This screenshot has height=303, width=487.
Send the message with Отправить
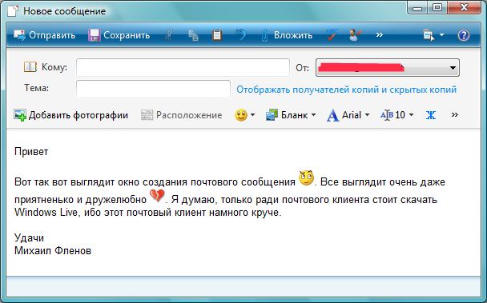pos(44,35)
